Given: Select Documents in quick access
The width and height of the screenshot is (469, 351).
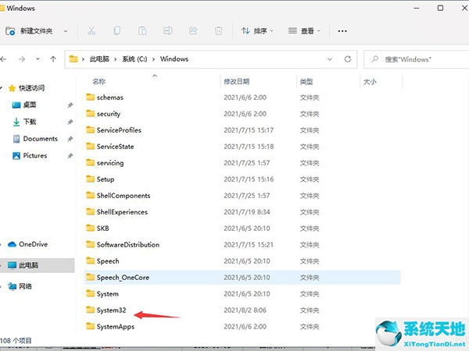Looking at the screenshot, I should [41, 139].
